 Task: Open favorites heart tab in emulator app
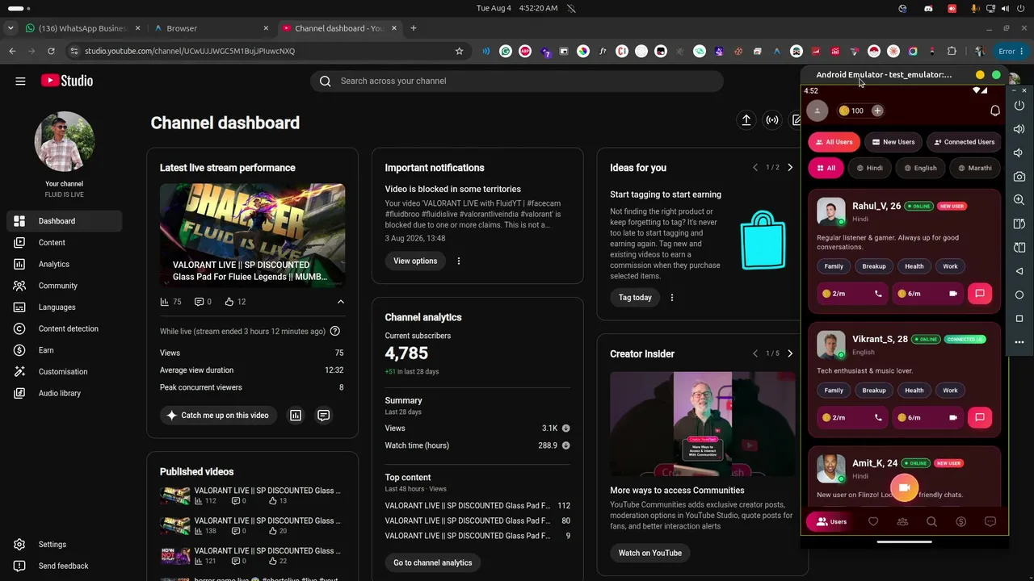pos(873,522)
